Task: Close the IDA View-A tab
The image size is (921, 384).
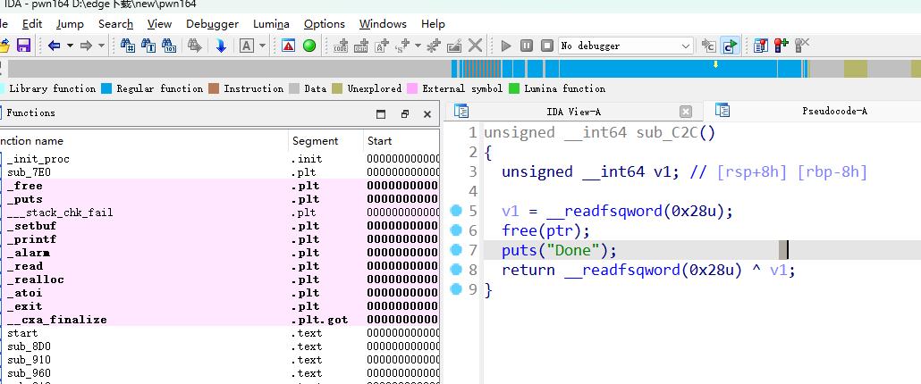Action: pos(686,112)
